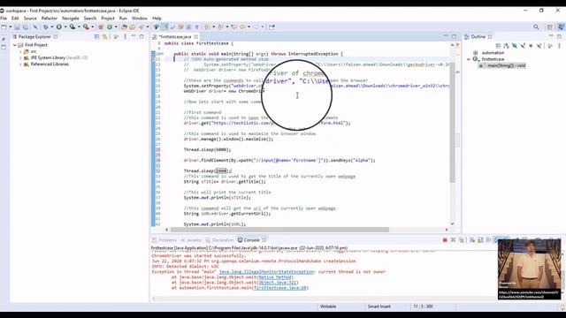Image resolution: width=566 pixels, height=318 pixels.
Task: Click the Open Perspective icon
Action: [x=550, y=27]
